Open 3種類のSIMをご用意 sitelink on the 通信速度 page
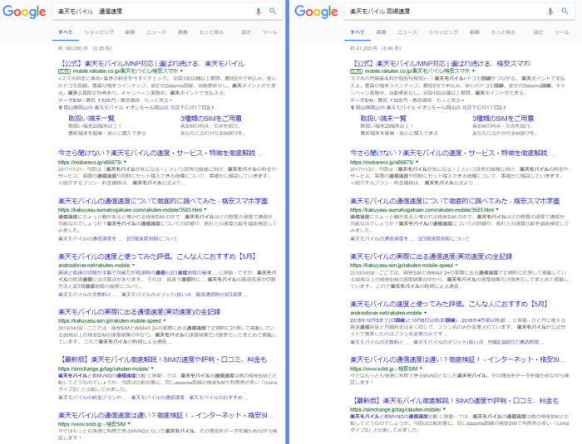 click(x=211, y=118)
